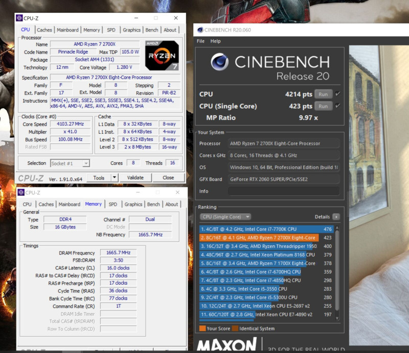Viewport: 409px width, 353px height.
Task: Open Graphics tab in top CPU-Z window
Action: click(x=131, y=30)
